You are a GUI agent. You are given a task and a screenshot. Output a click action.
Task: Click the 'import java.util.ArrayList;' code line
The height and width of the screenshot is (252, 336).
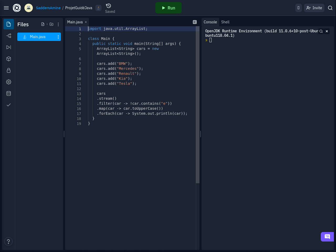pos(118,29)
